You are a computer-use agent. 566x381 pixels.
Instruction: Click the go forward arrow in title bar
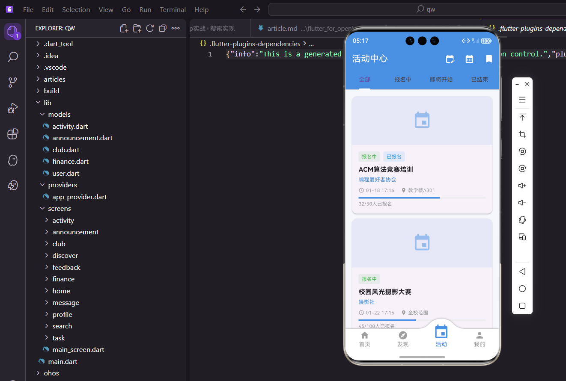click(257, 9)
